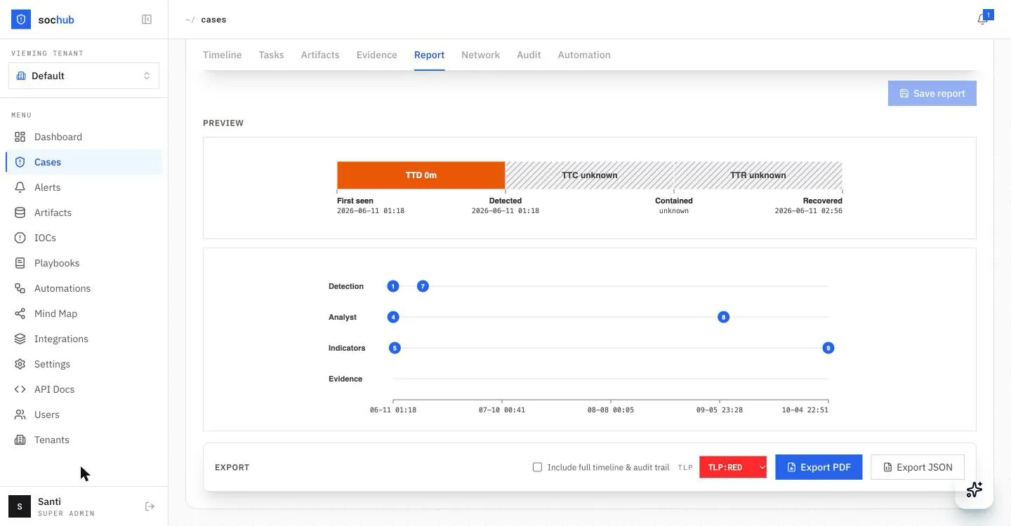Switch to the Timeline tab
This screenshot has height=526, width=1011.
coord(223,55)
